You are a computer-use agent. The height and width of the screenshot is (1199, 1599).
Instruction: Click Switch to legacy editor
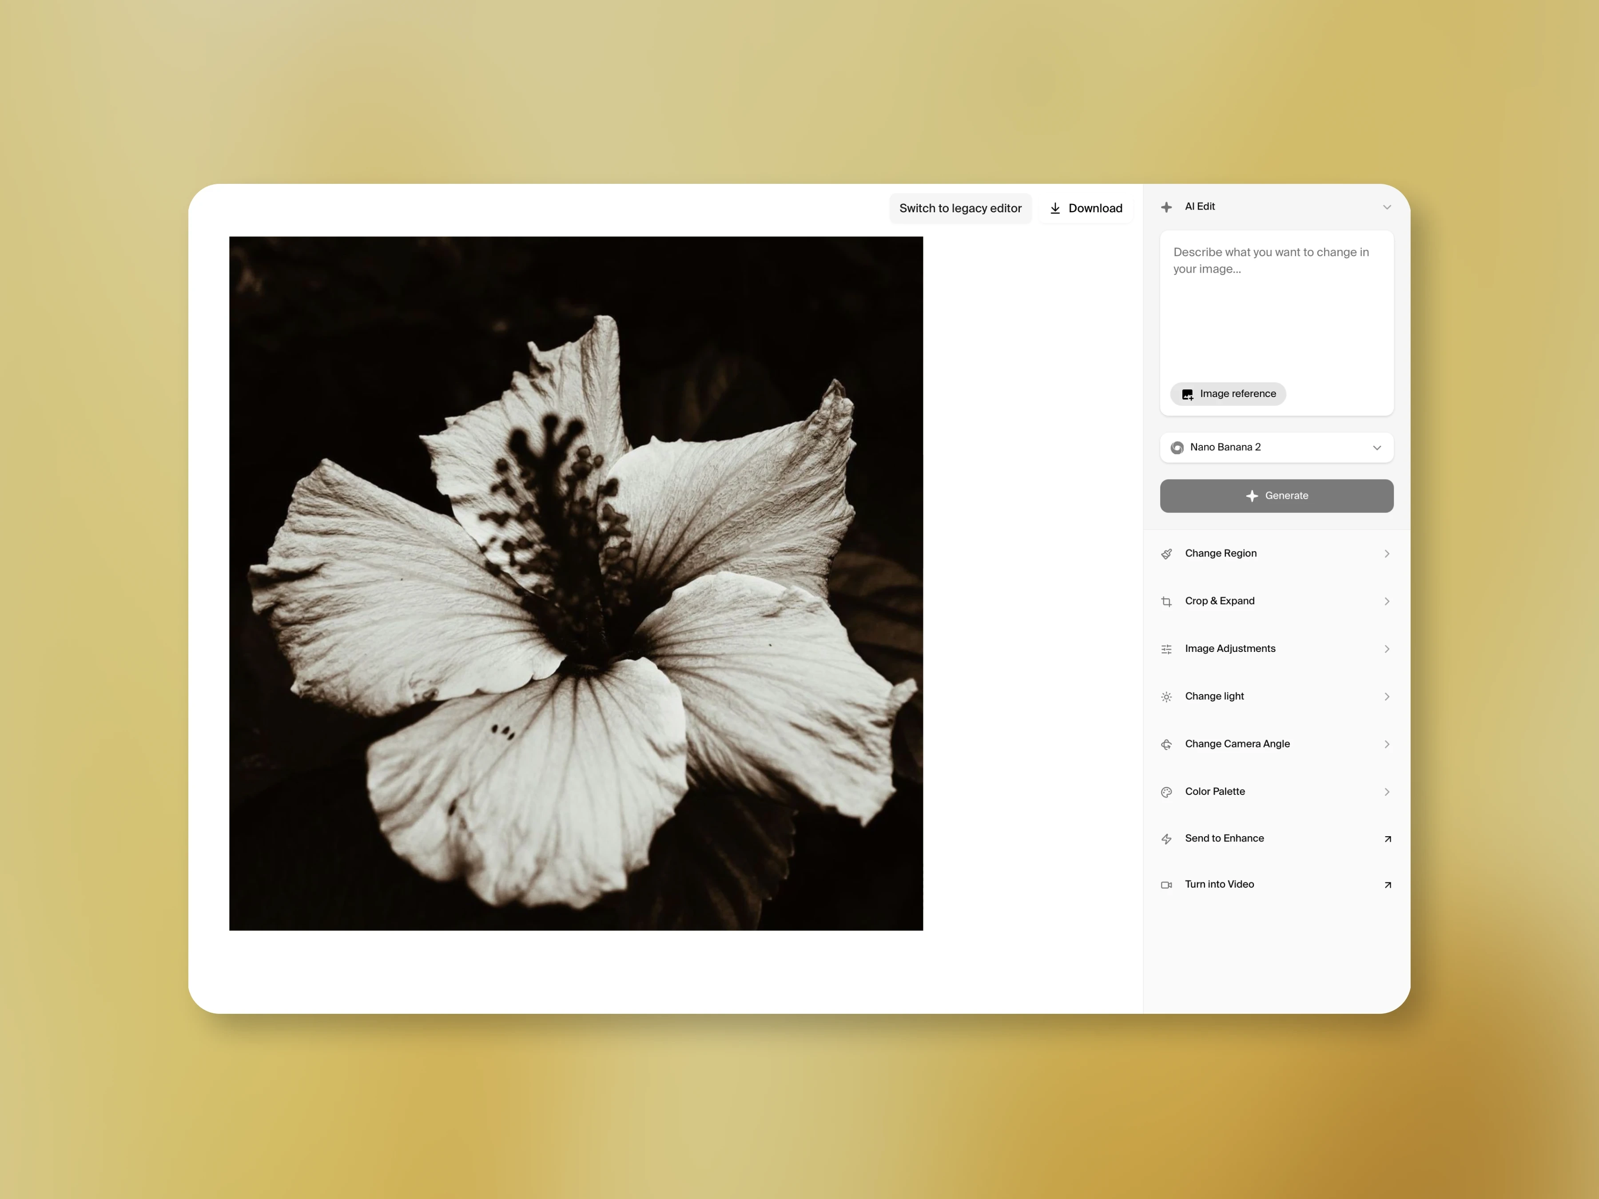[x=960, y=208]
